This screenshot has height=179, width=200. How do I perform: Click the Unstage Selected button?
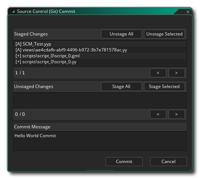[x=164, y=34]
